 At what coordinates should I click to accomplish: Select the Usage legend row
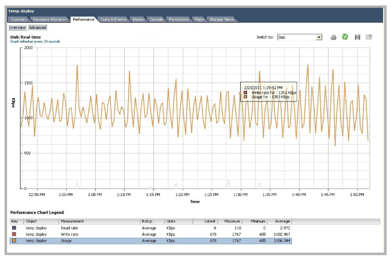coord(151,241)
